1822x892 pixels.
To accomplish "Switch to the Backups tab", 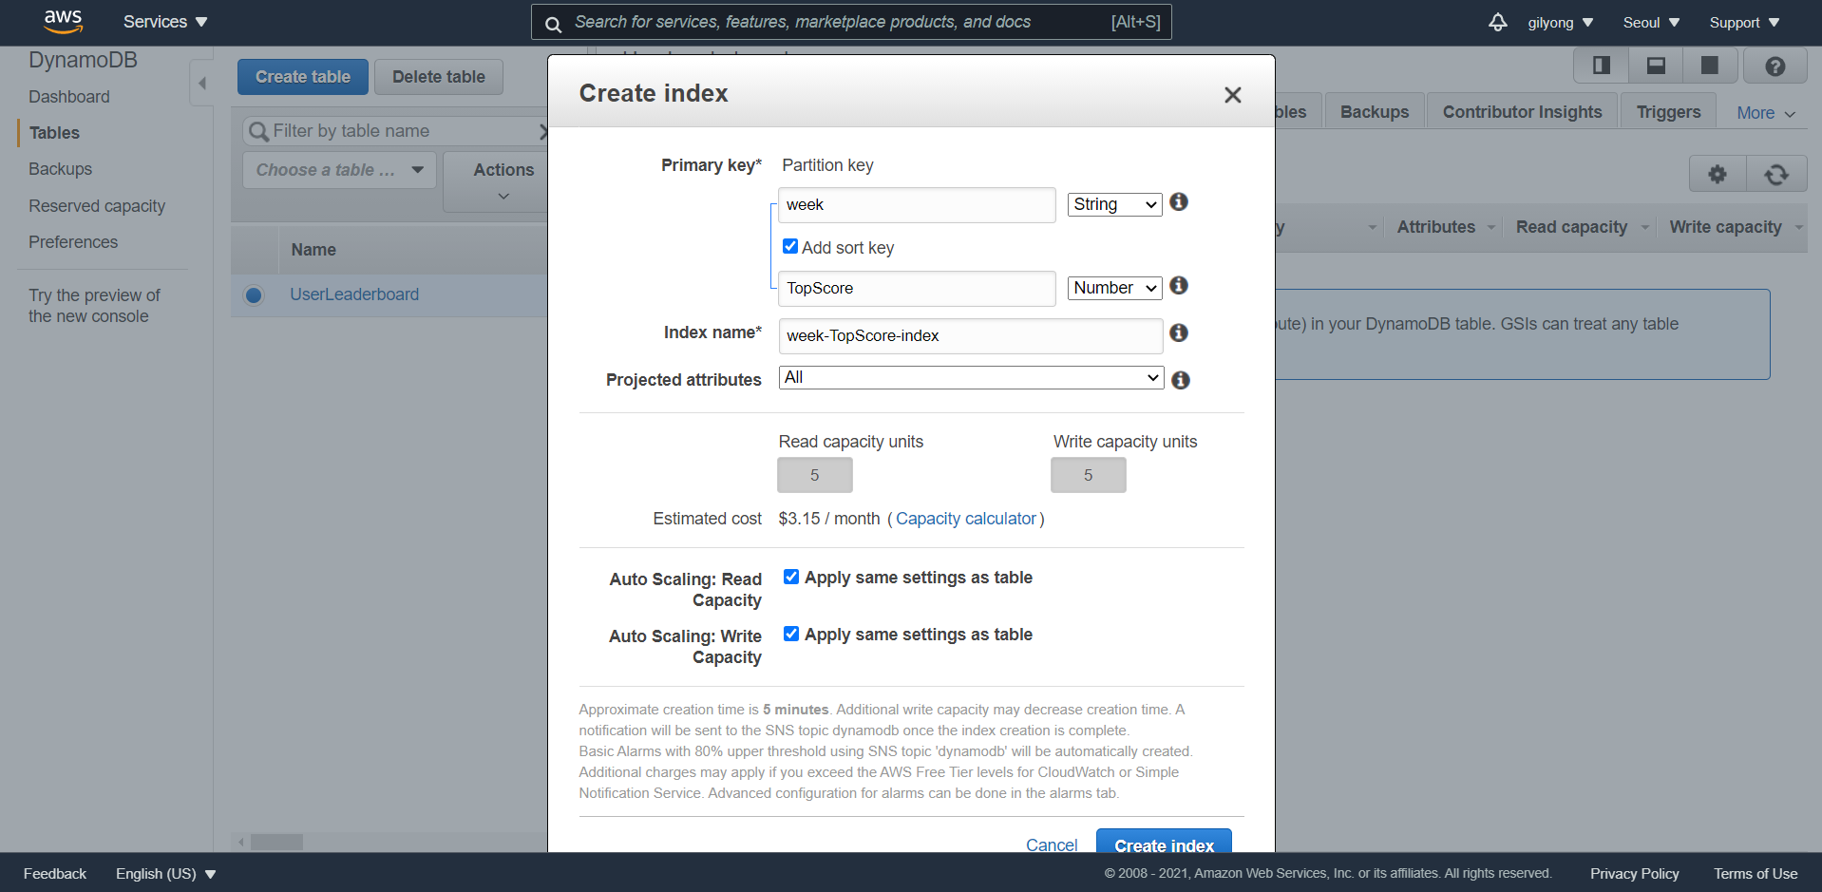I will [1375, 112].
